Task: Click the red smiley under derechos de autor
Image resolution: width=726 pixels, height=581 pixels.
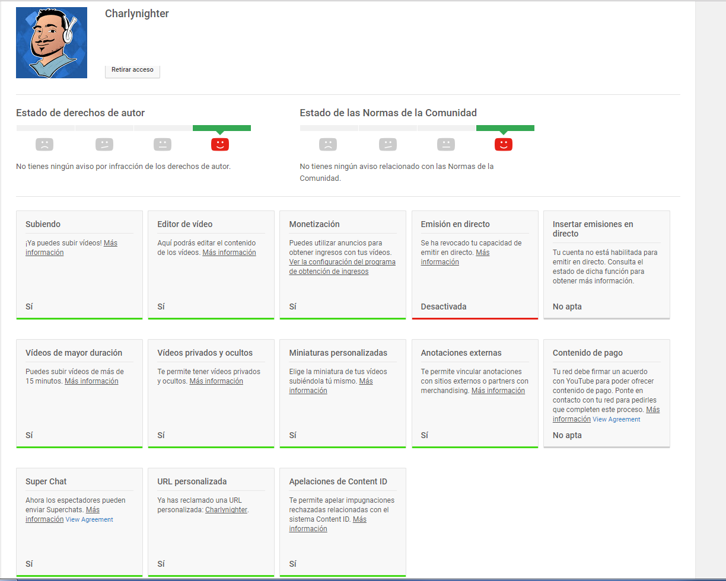Action: [x=220, y=144]
